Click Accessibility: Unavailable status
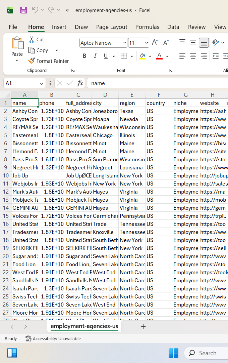Viewport: 228px width, 363px height. pyautogui.click(x=53, y=339)
